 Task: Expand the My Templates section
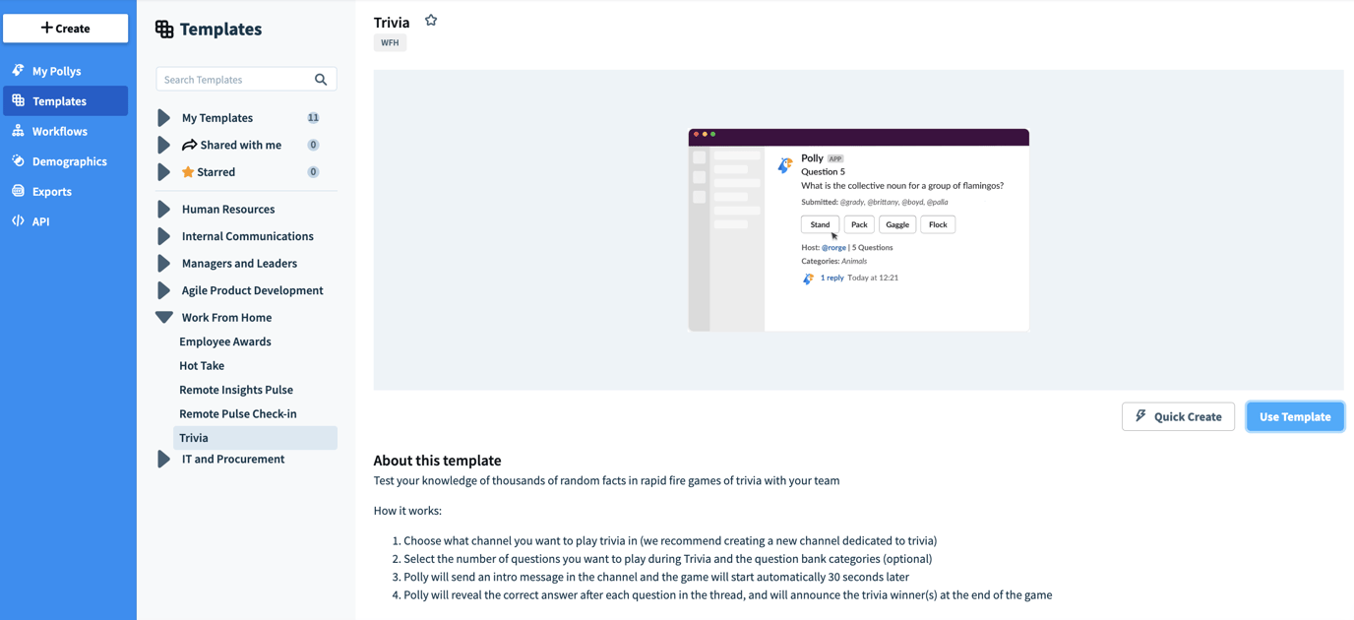click(164, 118)
